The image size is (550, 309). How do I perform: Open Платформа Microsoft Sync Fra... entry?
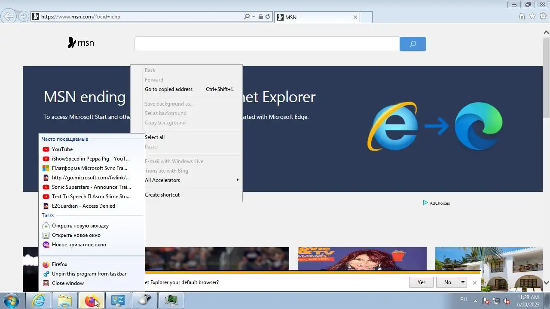[x=92, y=168]
